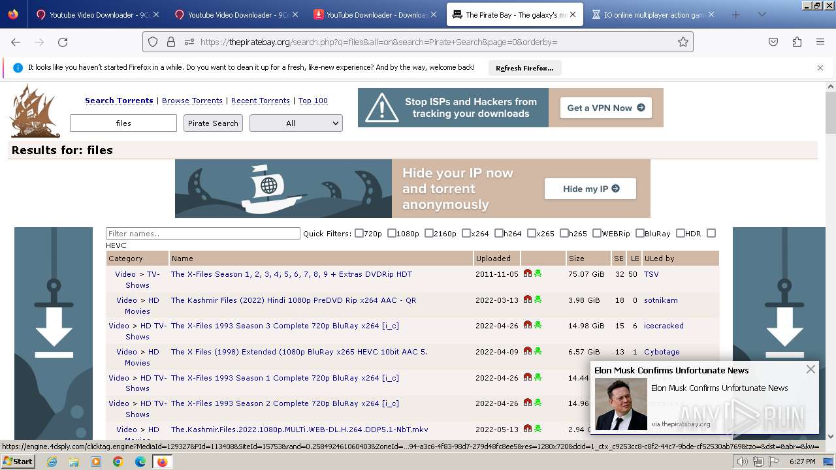Open Microsoft Edge from the taskbar
This screenshot has width=836, height=470.
(x=140, y=462)
